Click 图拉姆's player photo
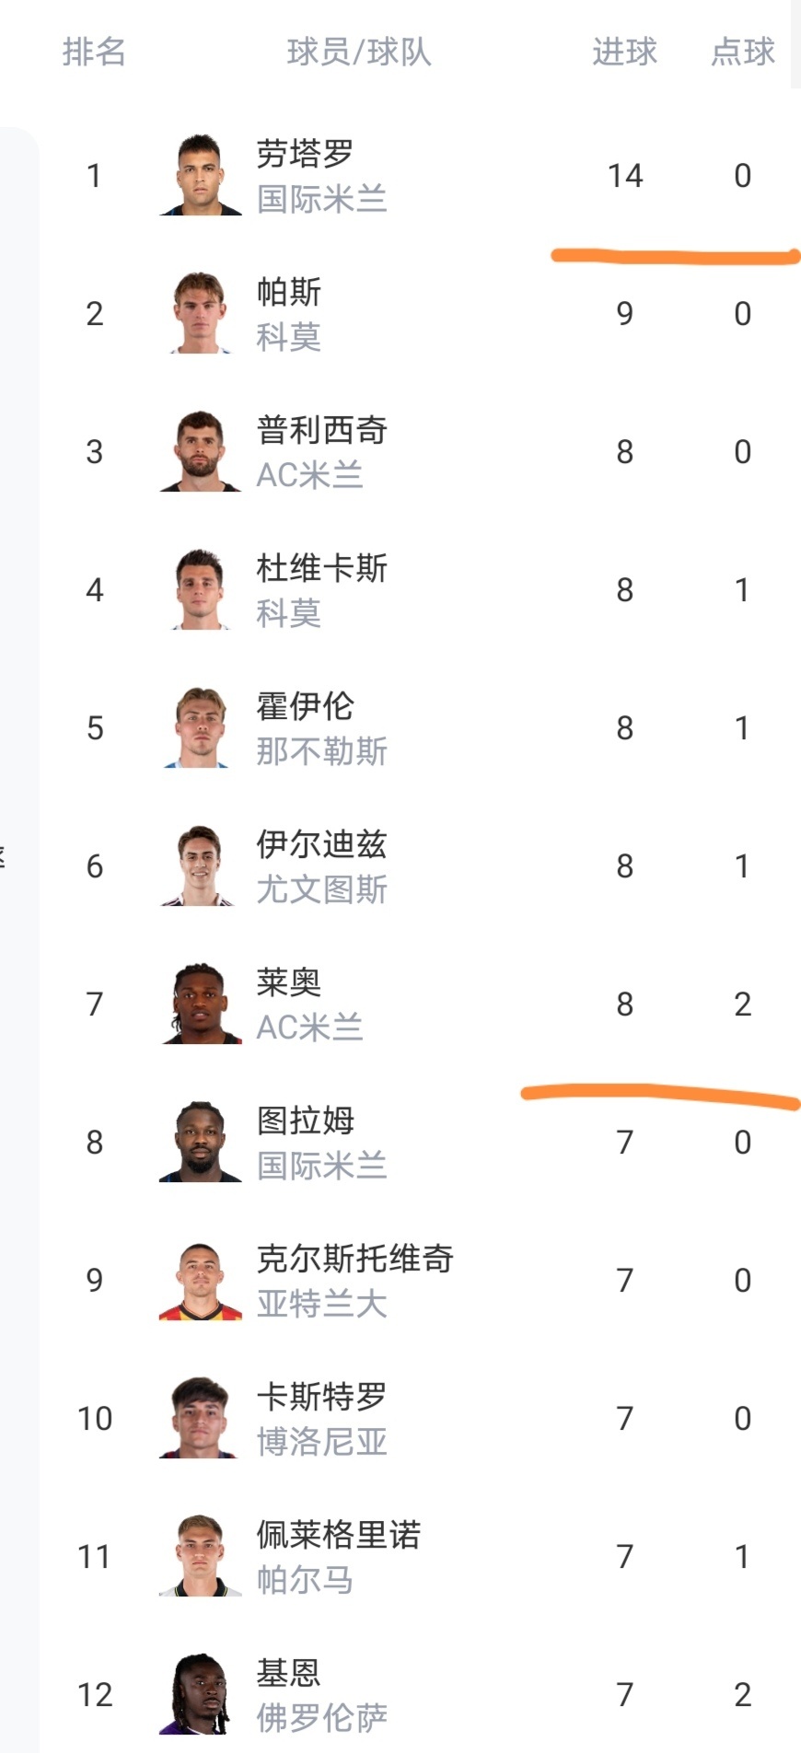 pos(201,1142)
